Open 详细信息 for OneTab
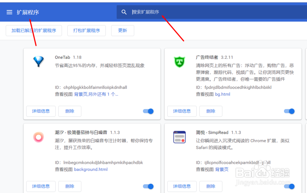This screenshot has width=307, height=193. tap(41, 111)
